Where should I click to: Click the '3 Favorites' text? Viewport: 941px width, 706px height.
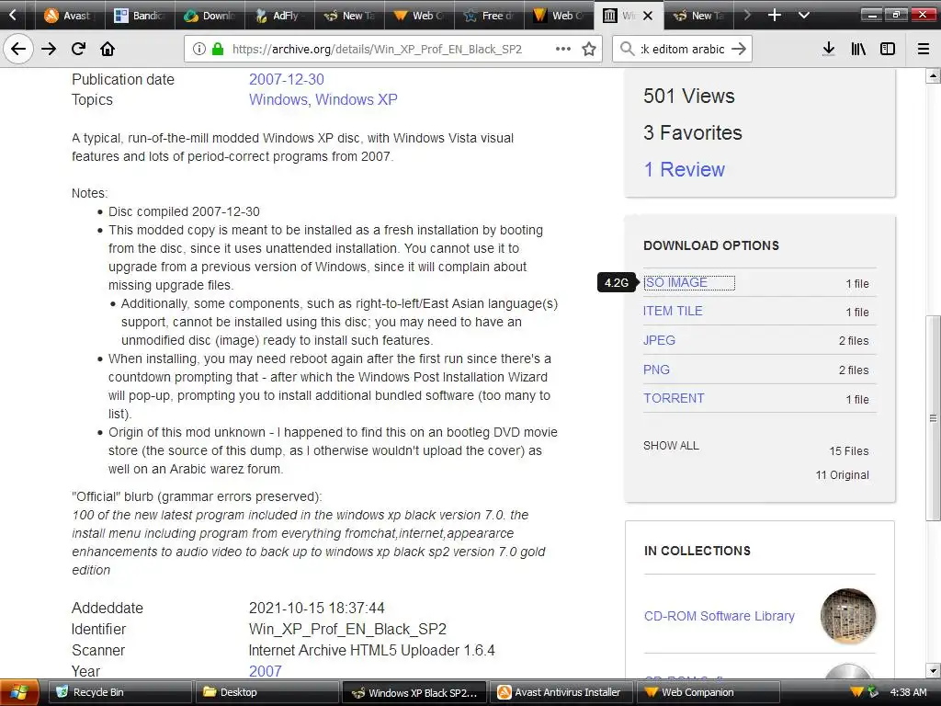[693, 132]
